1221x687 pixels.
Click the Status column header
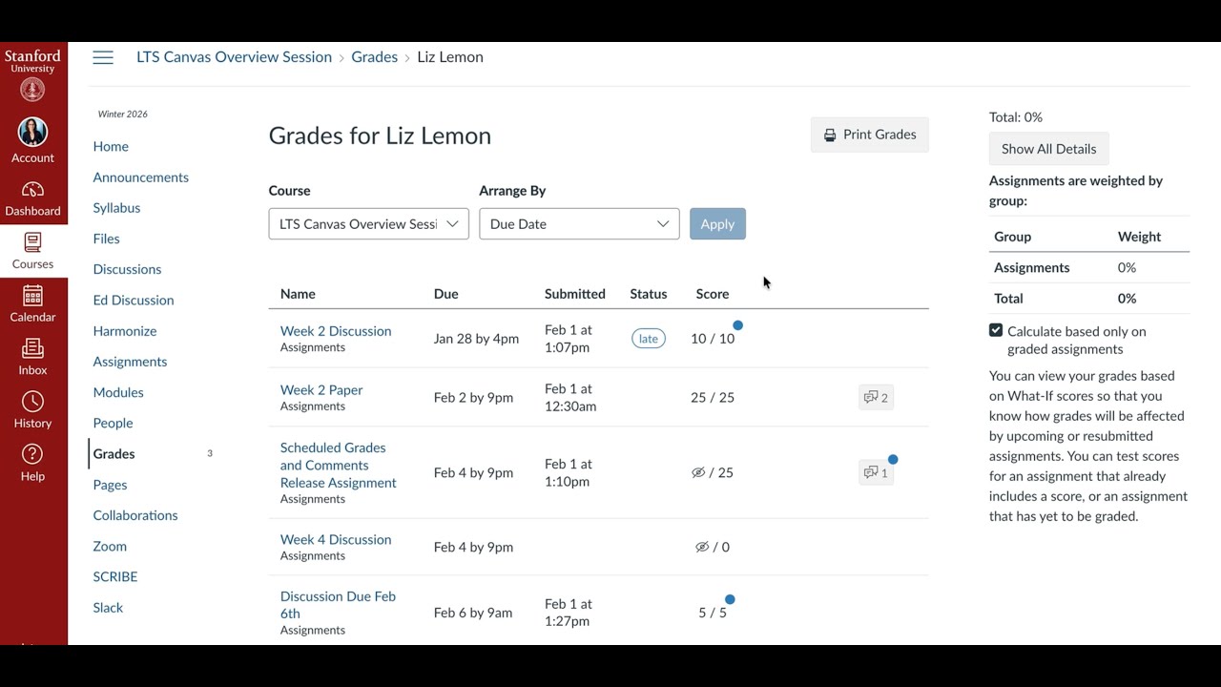coord(649,294)
